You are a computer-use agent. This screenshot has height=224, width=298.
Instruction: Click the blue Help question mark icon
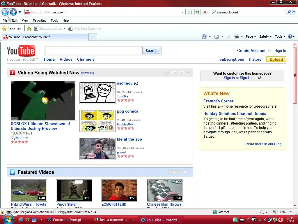click(290, 36)
